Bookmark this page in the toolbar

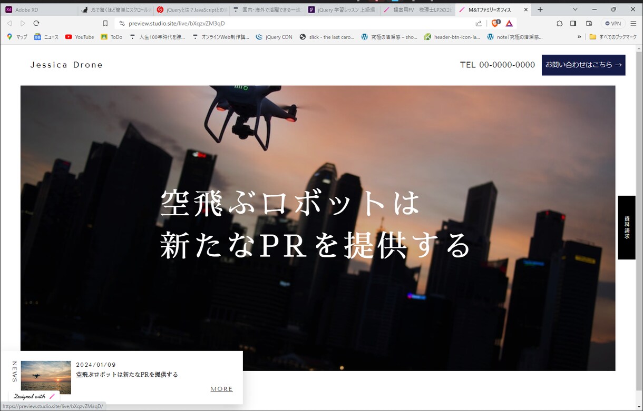point(105,24)
